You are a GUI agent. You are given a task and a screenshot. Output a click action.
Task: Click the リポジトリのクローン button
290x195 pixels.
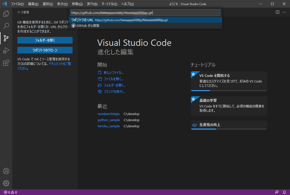click(x=45, y=50)
